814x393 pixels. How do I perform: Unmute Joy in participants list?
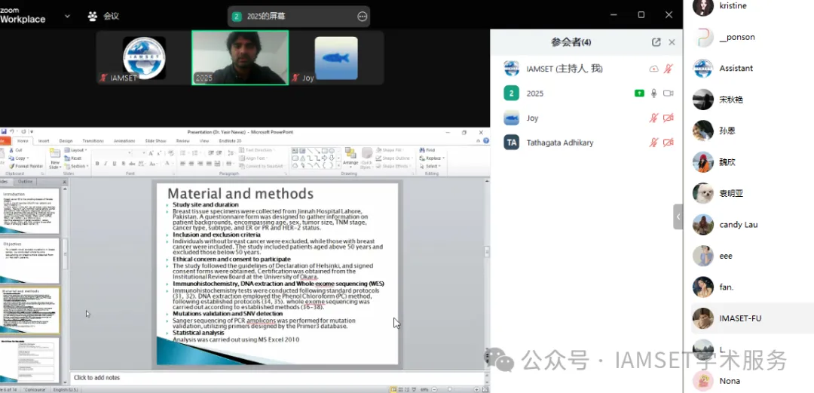click(x=654, y=118)
